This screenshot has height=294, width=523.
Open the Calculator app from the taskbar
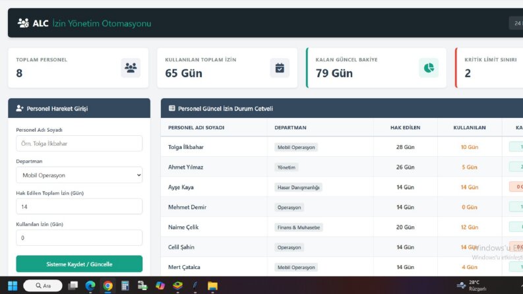click(125, 285)
